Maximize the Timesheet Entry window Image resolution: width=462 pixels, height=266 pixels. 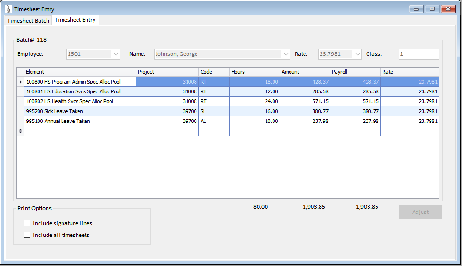[x=432, y=9]
